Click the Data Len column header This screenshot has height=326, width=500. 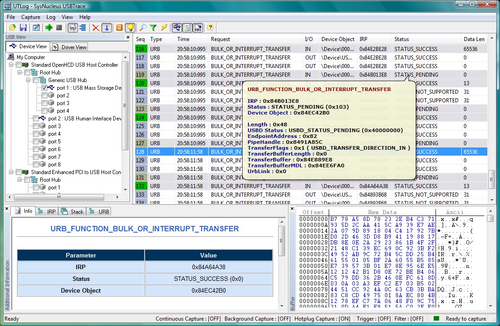pyautogui.click(x=474, y=39)
